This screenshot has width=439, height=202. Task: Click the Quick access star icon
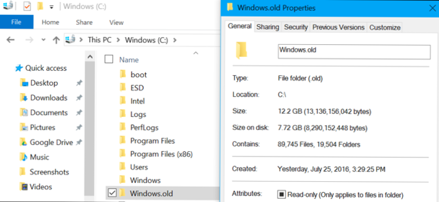pyautogui.click(x=18, y=68)
